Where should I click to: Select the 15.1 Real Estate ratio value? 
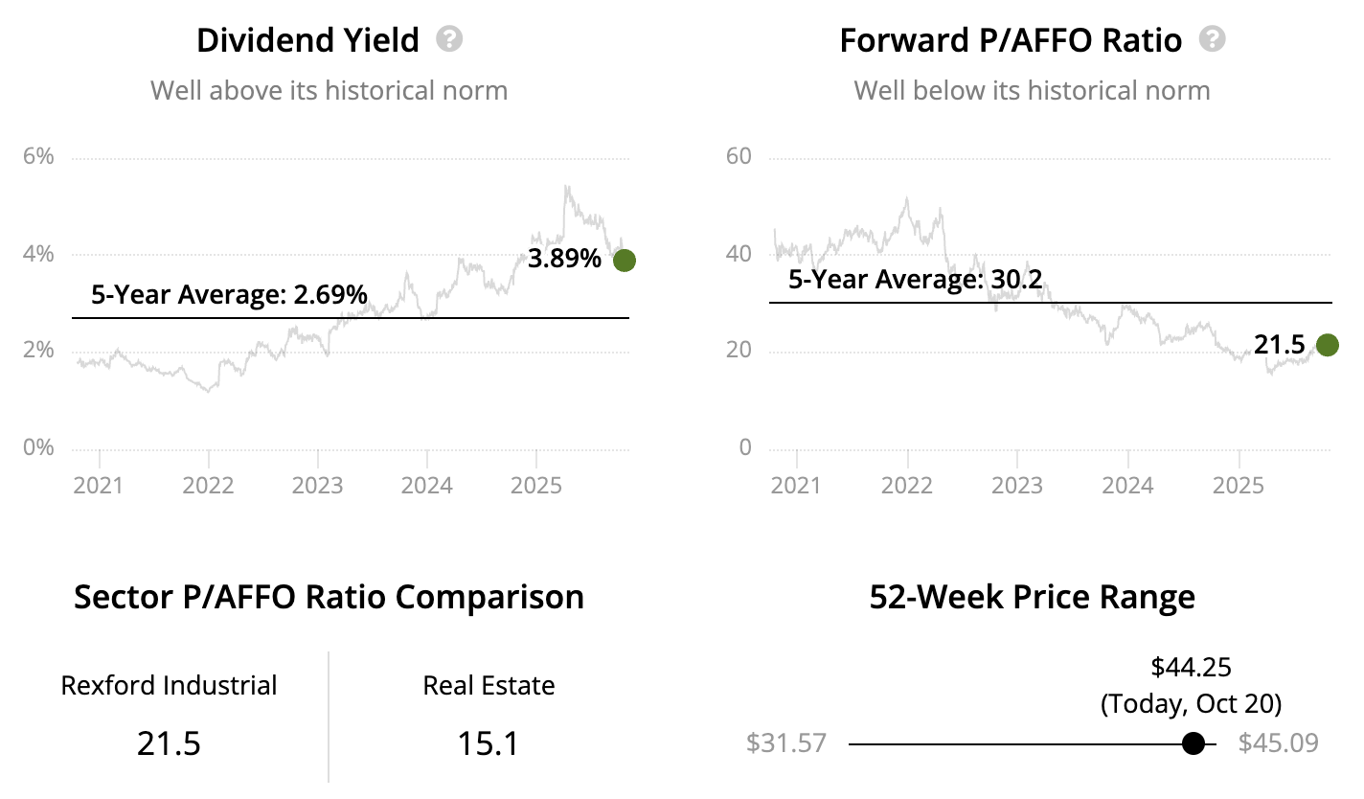pos(489,743)
